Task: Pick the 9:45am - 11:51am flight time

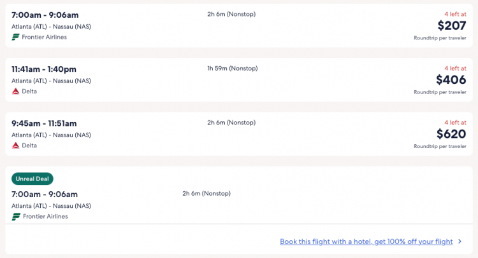Action: [44, 123]
